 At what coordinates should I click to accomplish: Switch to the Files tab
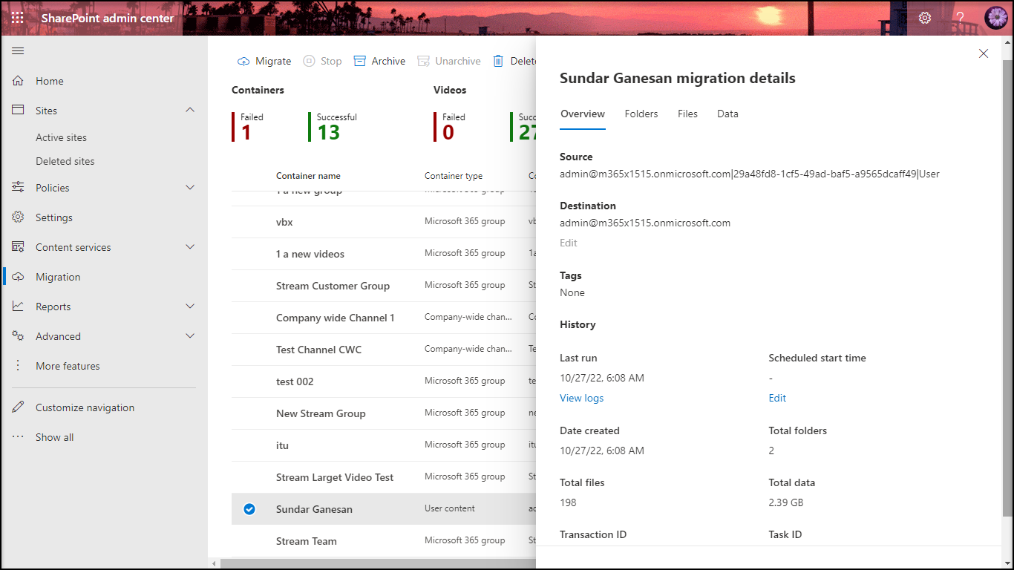pos(687,114)
